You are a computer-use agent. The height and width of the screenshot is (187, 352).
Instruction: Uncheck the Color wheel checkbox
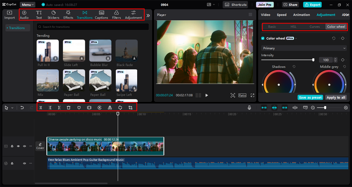(x=263, y=38)
